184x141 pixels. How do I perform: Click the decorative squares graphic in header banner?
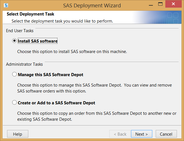click(x=173, y=17)
